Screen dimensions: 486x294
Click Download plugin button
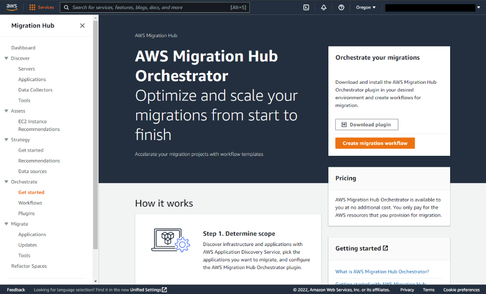coord(367,125)
